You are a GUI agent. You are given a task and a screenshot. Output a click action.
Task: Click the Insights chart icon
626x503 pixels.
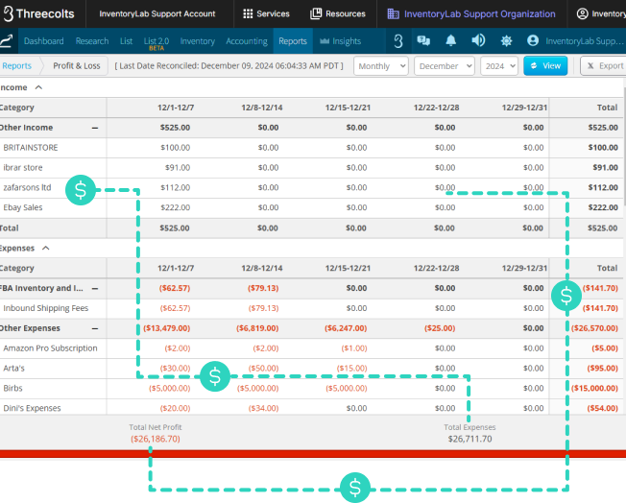click(x=325, y=41)
